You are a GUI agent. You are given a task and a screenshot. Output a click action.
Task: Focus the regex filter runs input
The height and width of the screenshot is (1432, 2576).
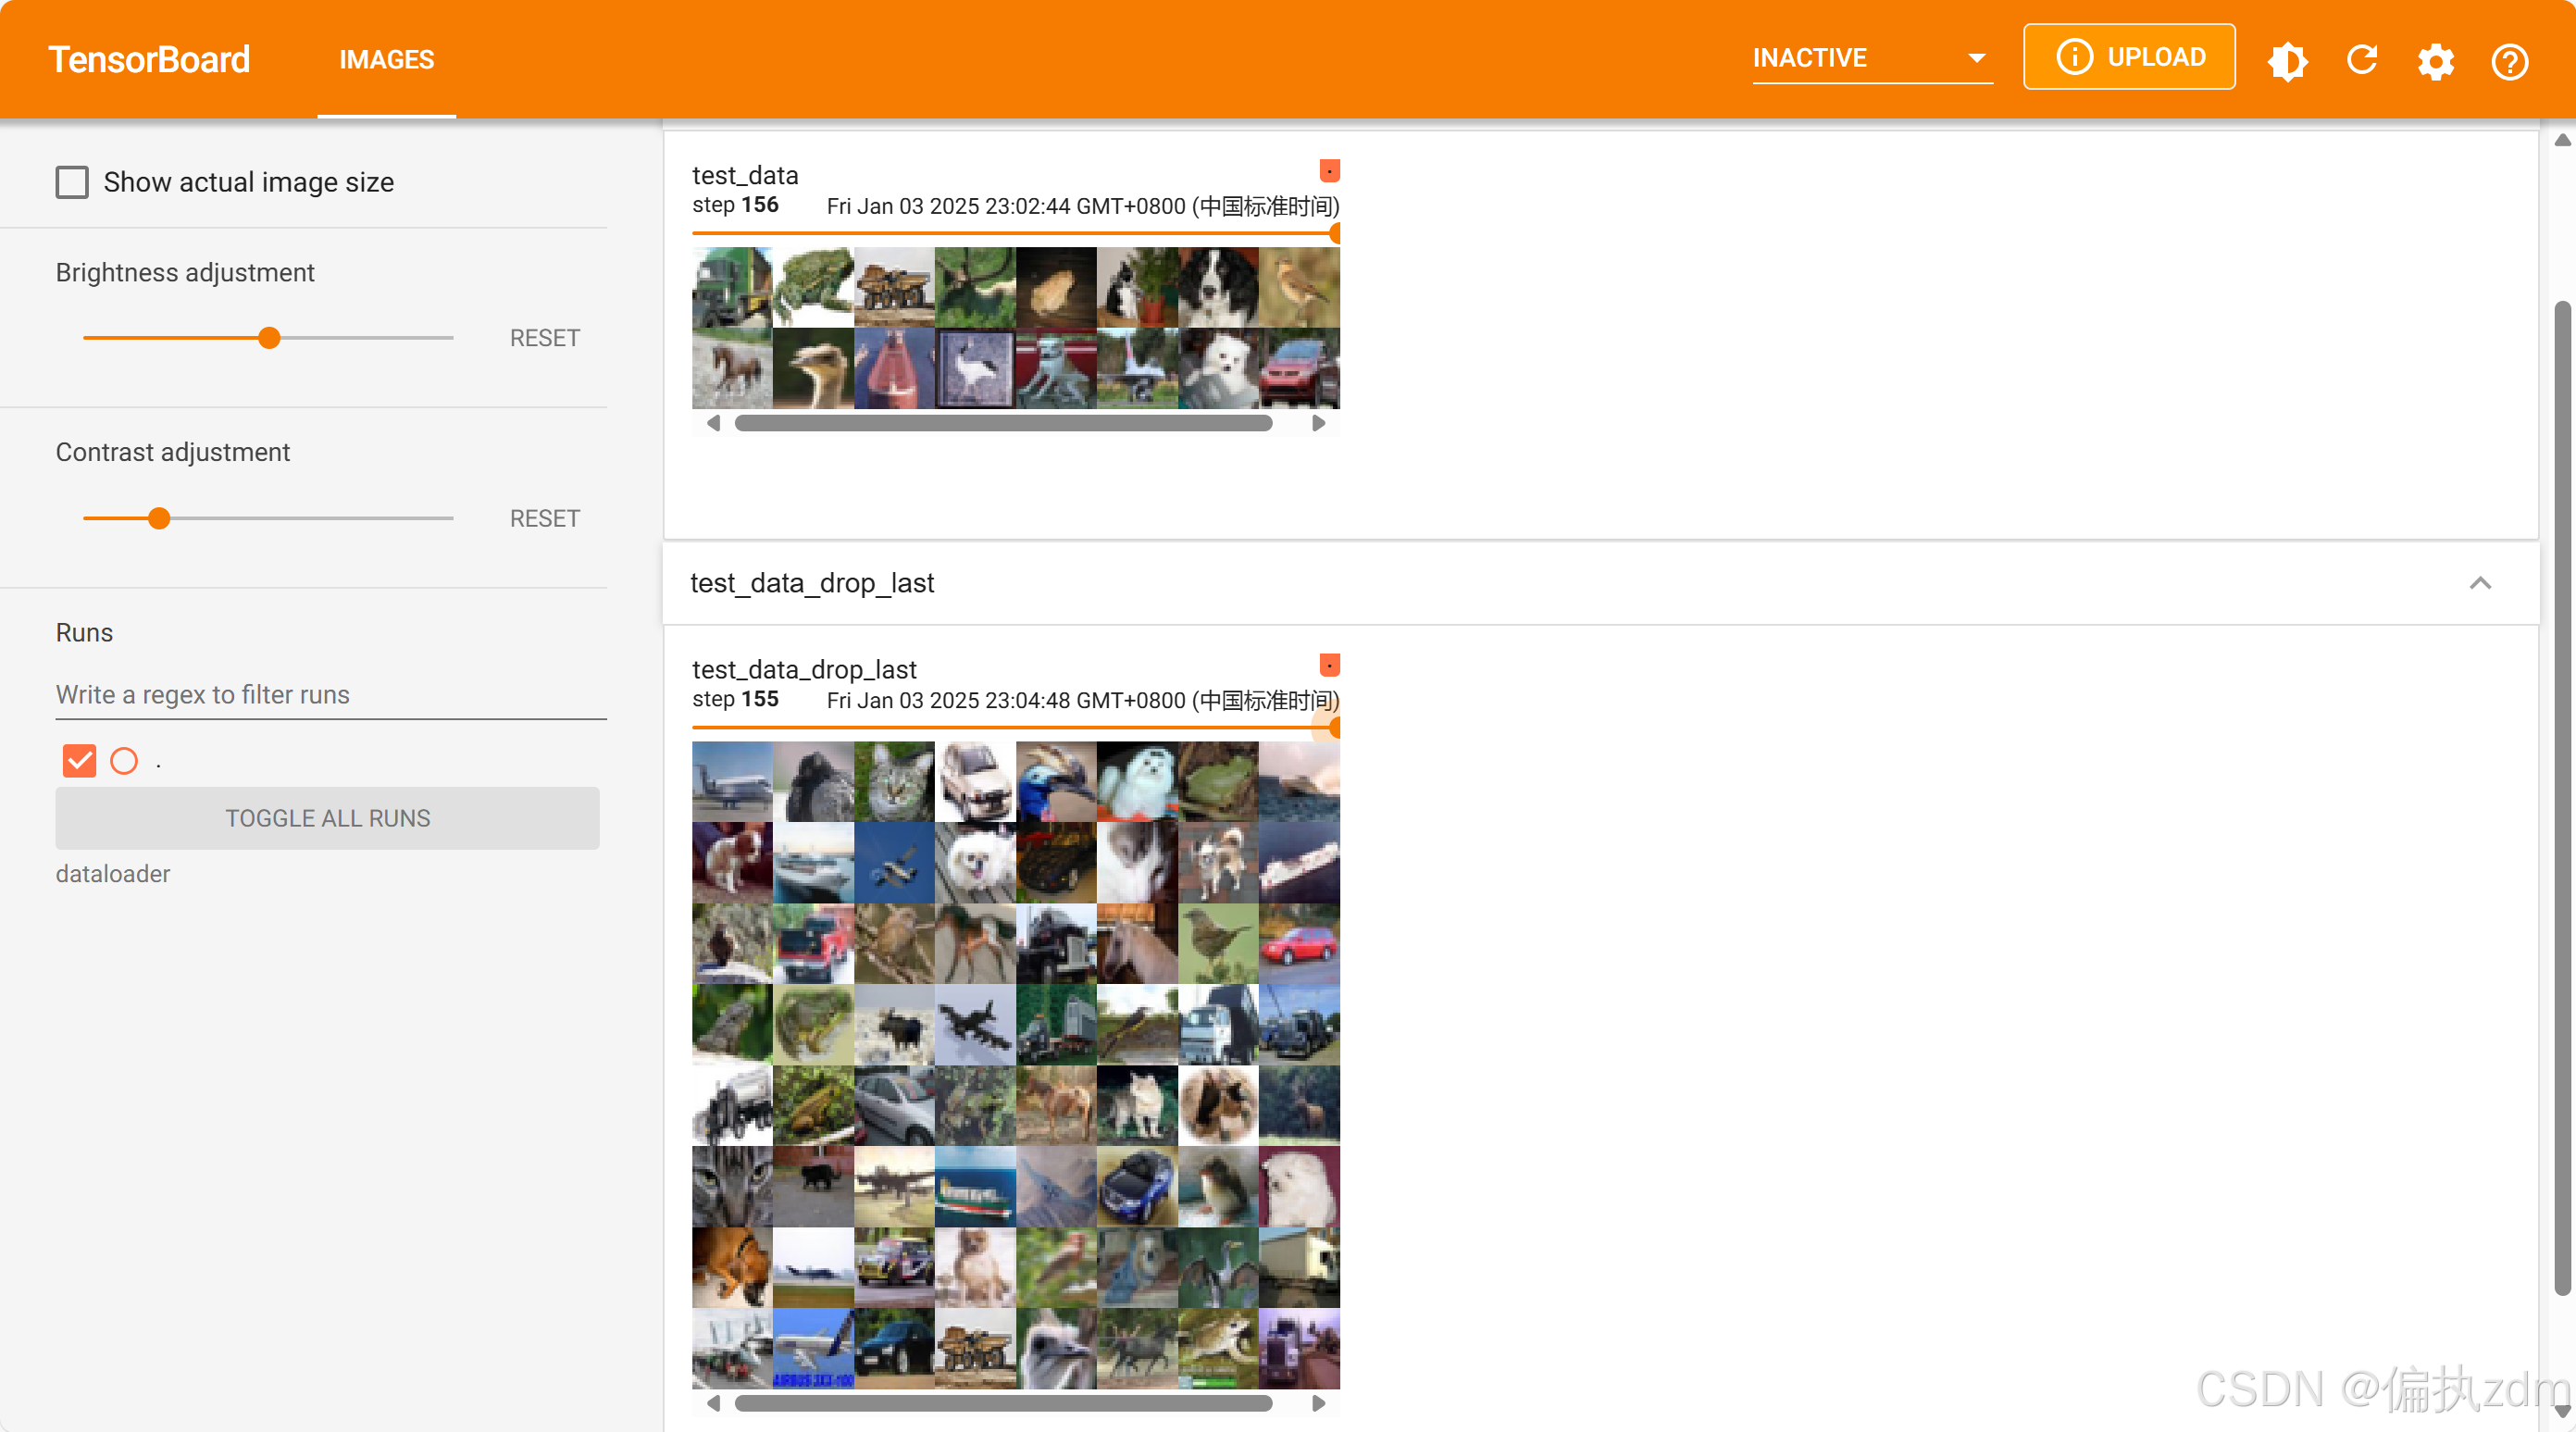(331, 695)
